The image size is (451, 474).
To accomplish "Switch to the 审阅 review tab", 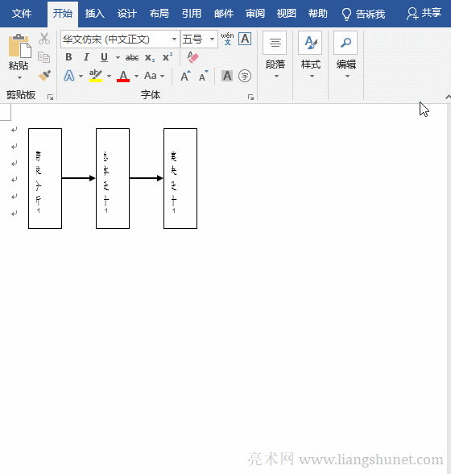I will (255, 14).
